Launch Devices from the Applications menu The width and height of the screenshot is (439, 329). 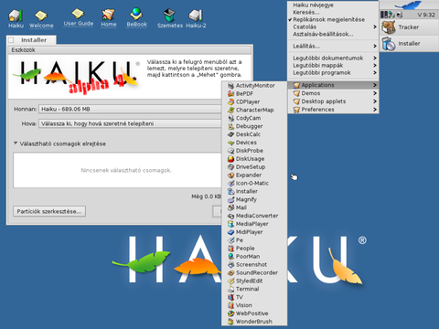254,143
